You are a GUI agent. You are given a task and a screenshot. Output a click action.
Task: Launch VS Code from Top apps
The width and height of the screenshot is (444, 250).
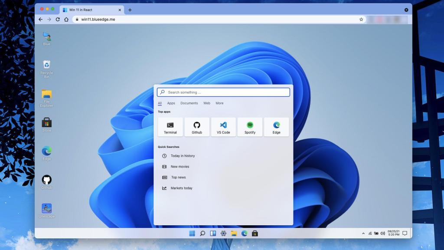click(223, 127)
